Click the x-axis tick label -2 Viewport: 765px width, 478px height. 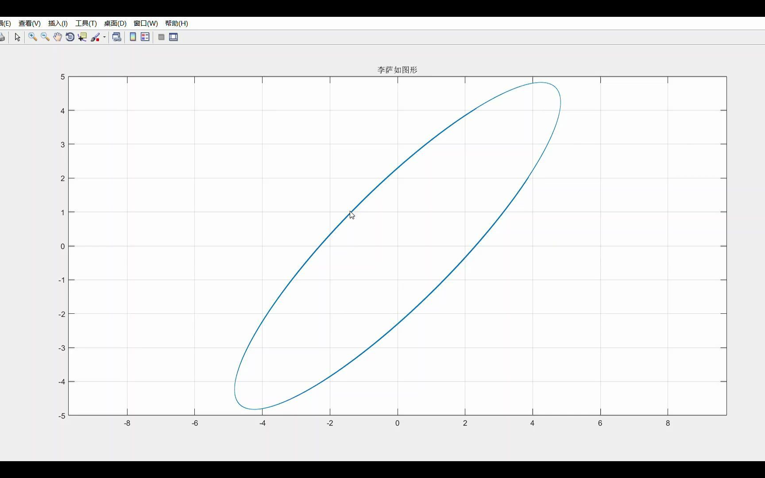[330, 423]
